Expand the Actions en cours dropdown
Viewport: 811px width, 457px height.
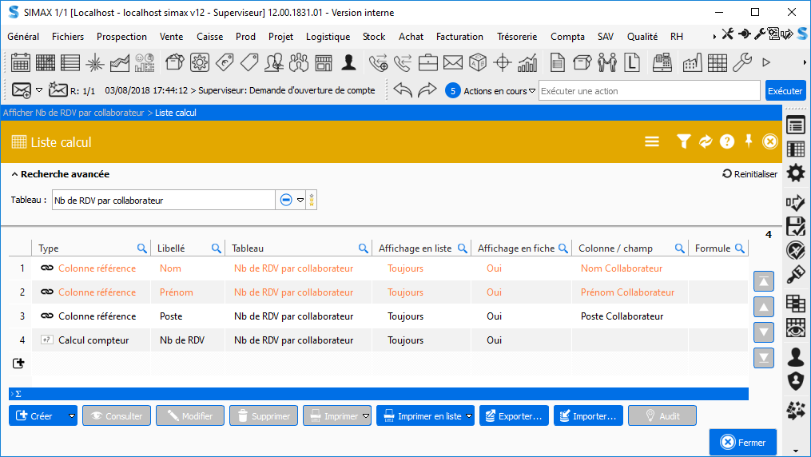(x=533, y=91)
